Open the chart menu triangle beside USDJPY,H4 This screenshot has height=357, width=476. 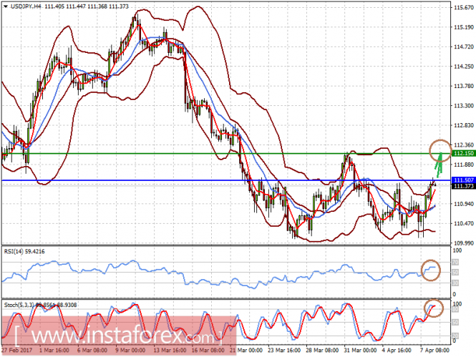[x=6, y=6]
